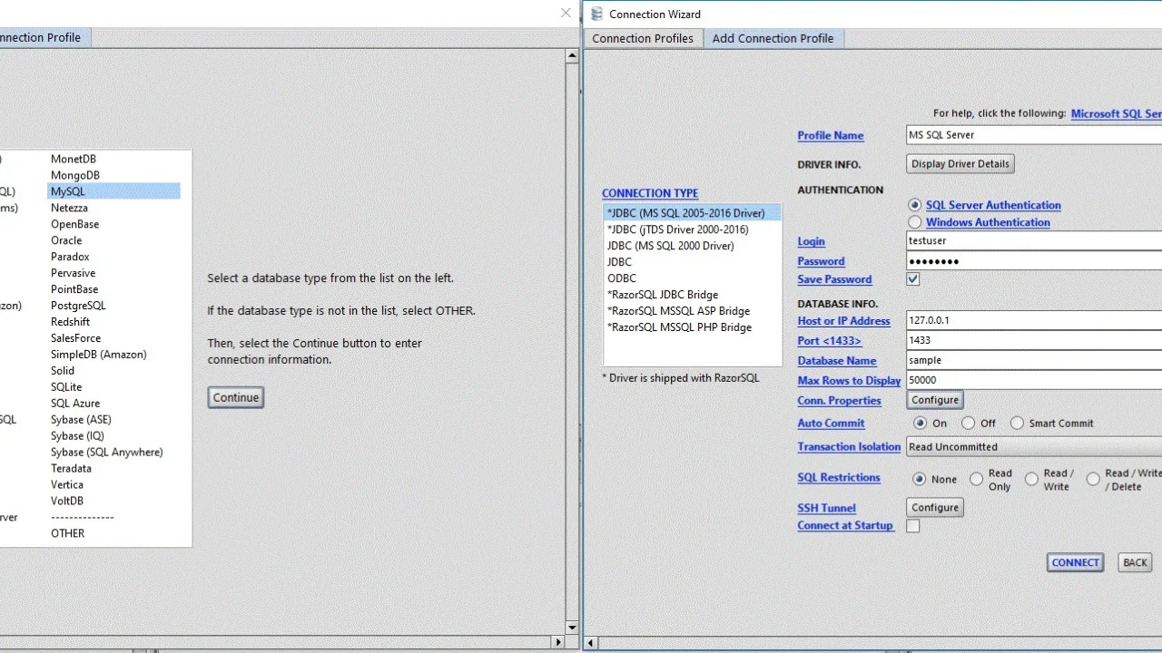Image resolution: width=1162 pixels, height=653 pixels.
Task: Select MySQL in database type list
Action: click(113, 191)
